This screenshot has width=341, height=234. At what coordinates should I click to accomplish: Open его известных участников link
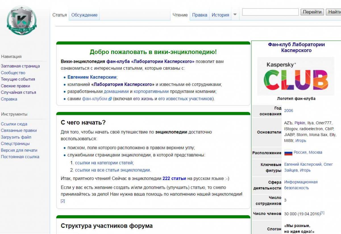click(x=185, y=99)
